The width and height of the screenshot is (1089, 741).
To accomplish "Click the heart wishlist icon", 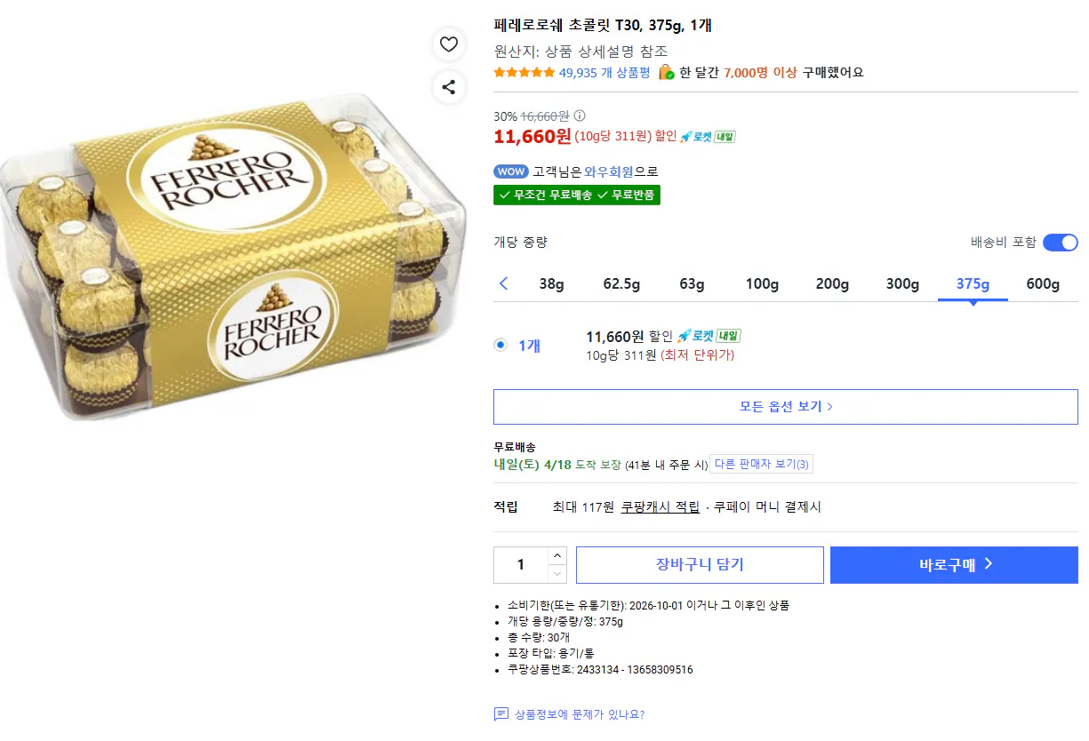I will point(449,44).
